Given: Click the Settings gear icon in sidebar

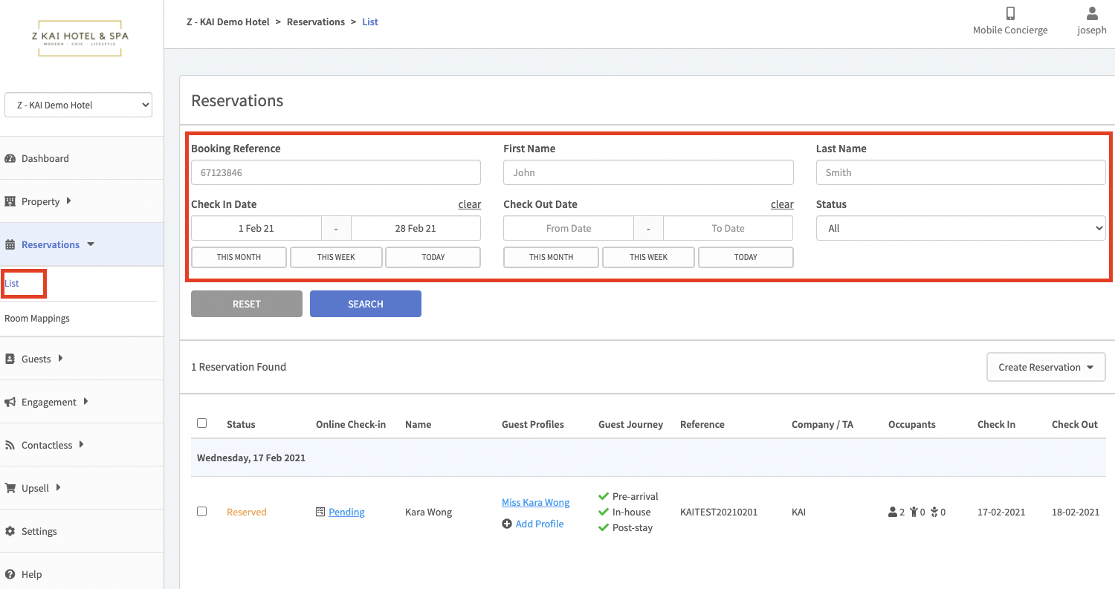Looking at the screenshot, I should 10,531.
